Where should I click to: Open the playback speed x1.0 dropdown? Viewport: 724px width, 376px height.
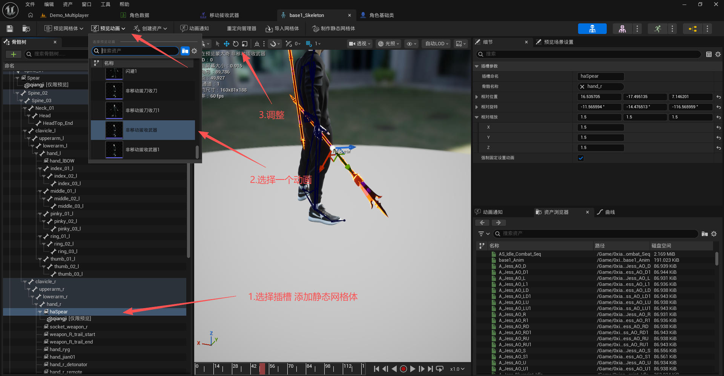tap(457, 369)
